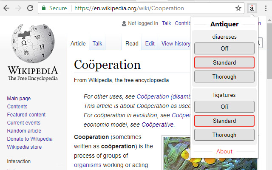Screen dimensions: 272x170
Task: Open Contents in the sidebar
Action: point(17,107)
